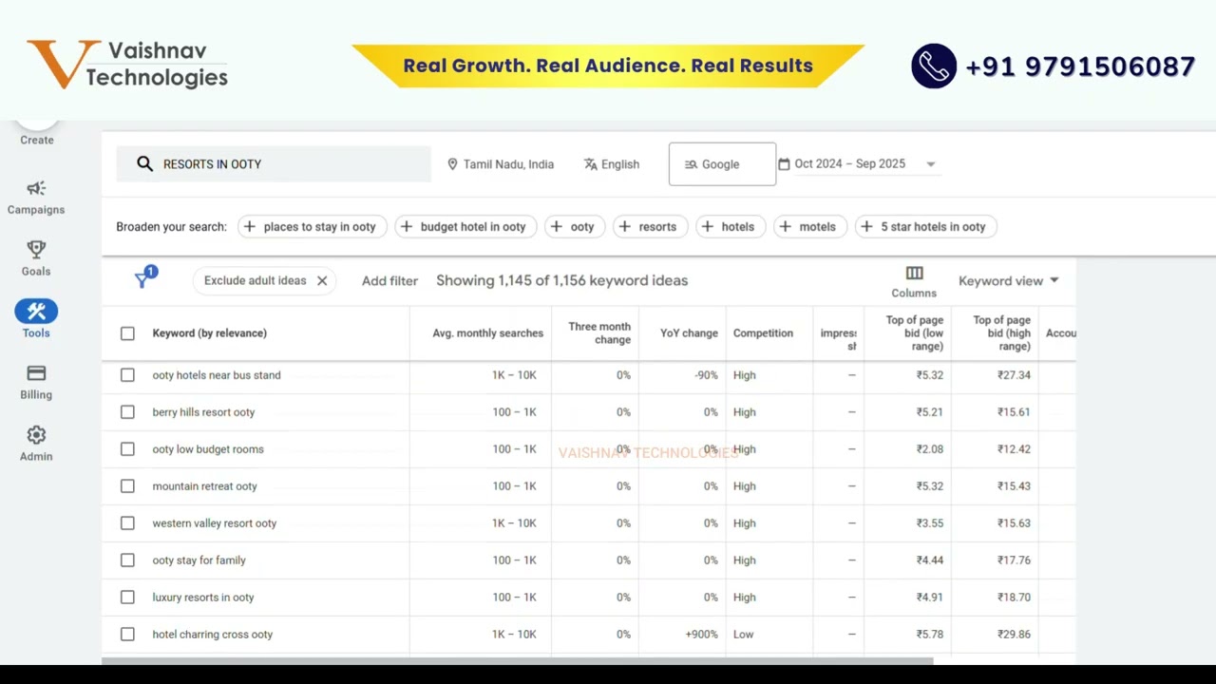The height and width of the screenshot is (684, 1216).
Task: Open the Billing card icon
Action: (36, 373)
